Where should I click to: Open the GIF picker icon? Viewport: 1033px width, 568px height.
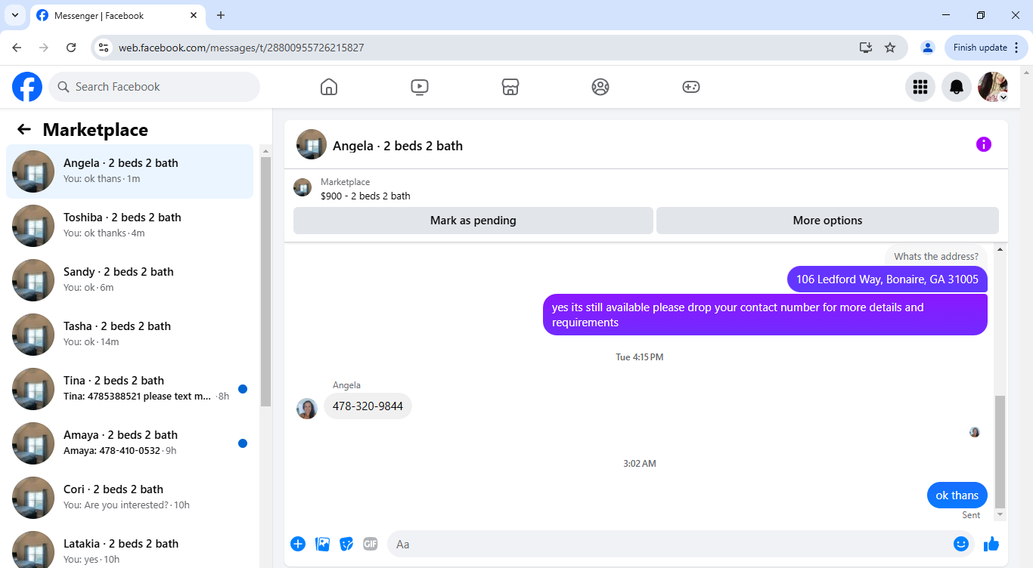click(x=370, y=544)
